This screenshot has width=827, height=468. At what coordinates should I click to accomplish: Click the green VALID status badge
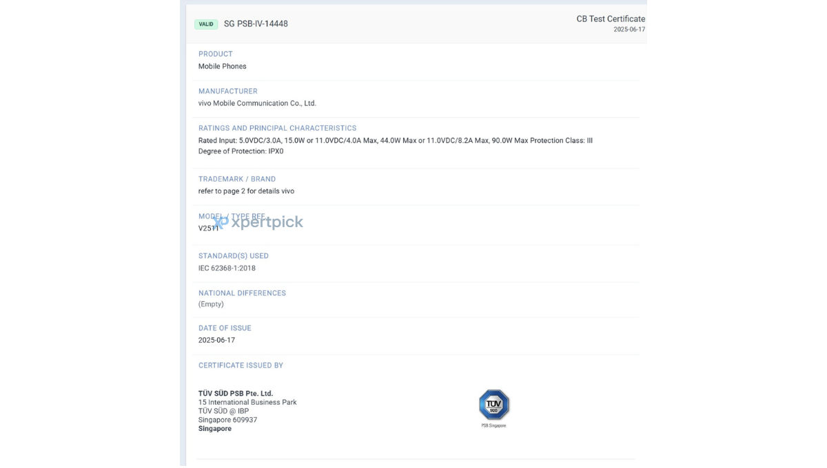click(x=206, y=24)
